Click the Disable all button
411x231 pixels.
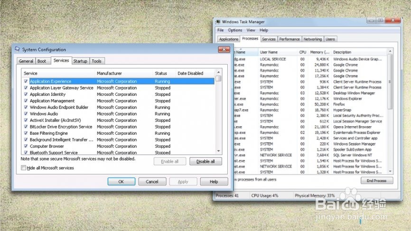(205, 161)
